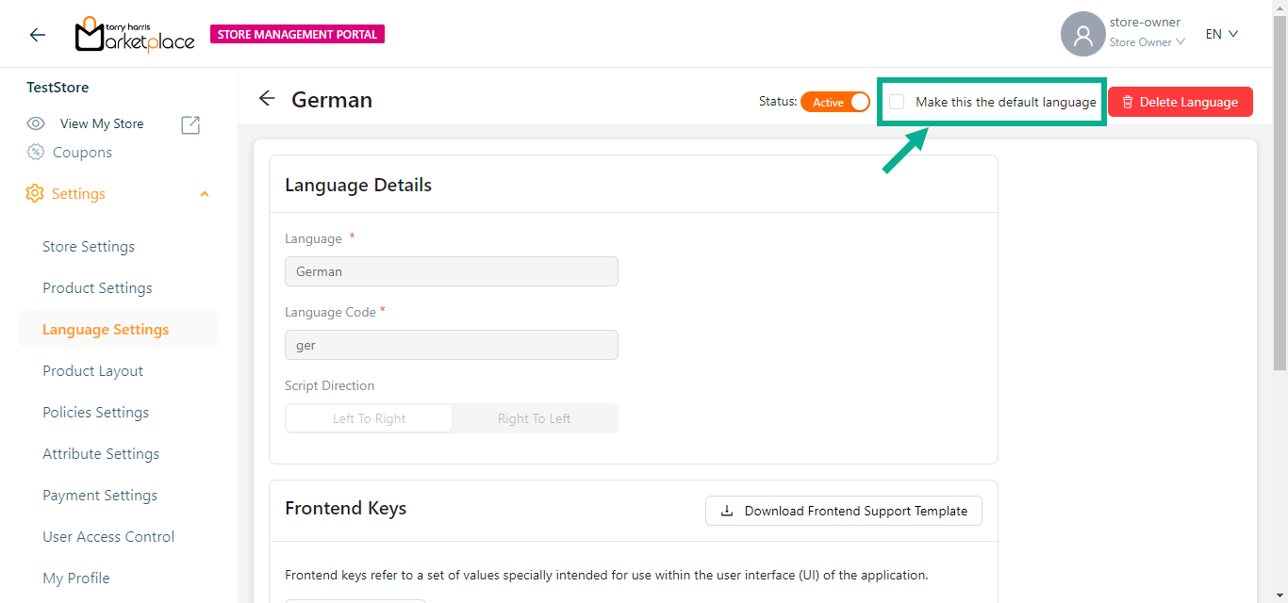Click the Language Code input field
1288x603 pixels.
coord(451,345)
